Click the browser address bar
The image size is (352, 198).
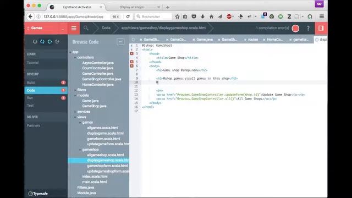(76, 16)
